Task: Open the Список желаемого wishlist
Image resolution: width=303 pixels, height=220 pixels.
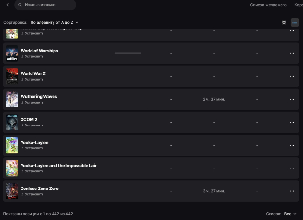Action: (x=268, y=5)
